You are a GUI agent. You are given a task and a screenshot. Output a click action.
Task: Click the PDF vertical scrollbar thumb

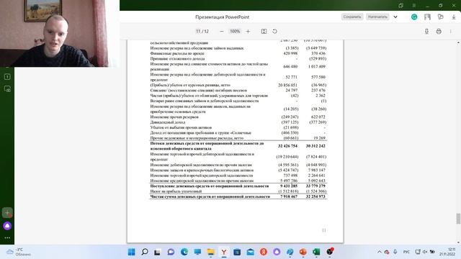[x=458, y=219]
